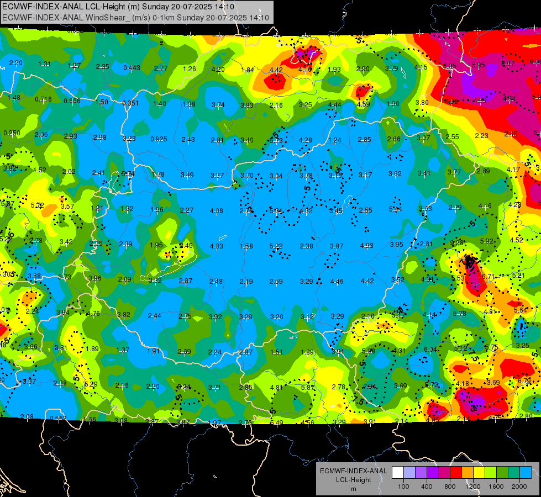The image size is (541, 497).
Task: Click the wind shear value "3.94"
Action: click(63, 313)
